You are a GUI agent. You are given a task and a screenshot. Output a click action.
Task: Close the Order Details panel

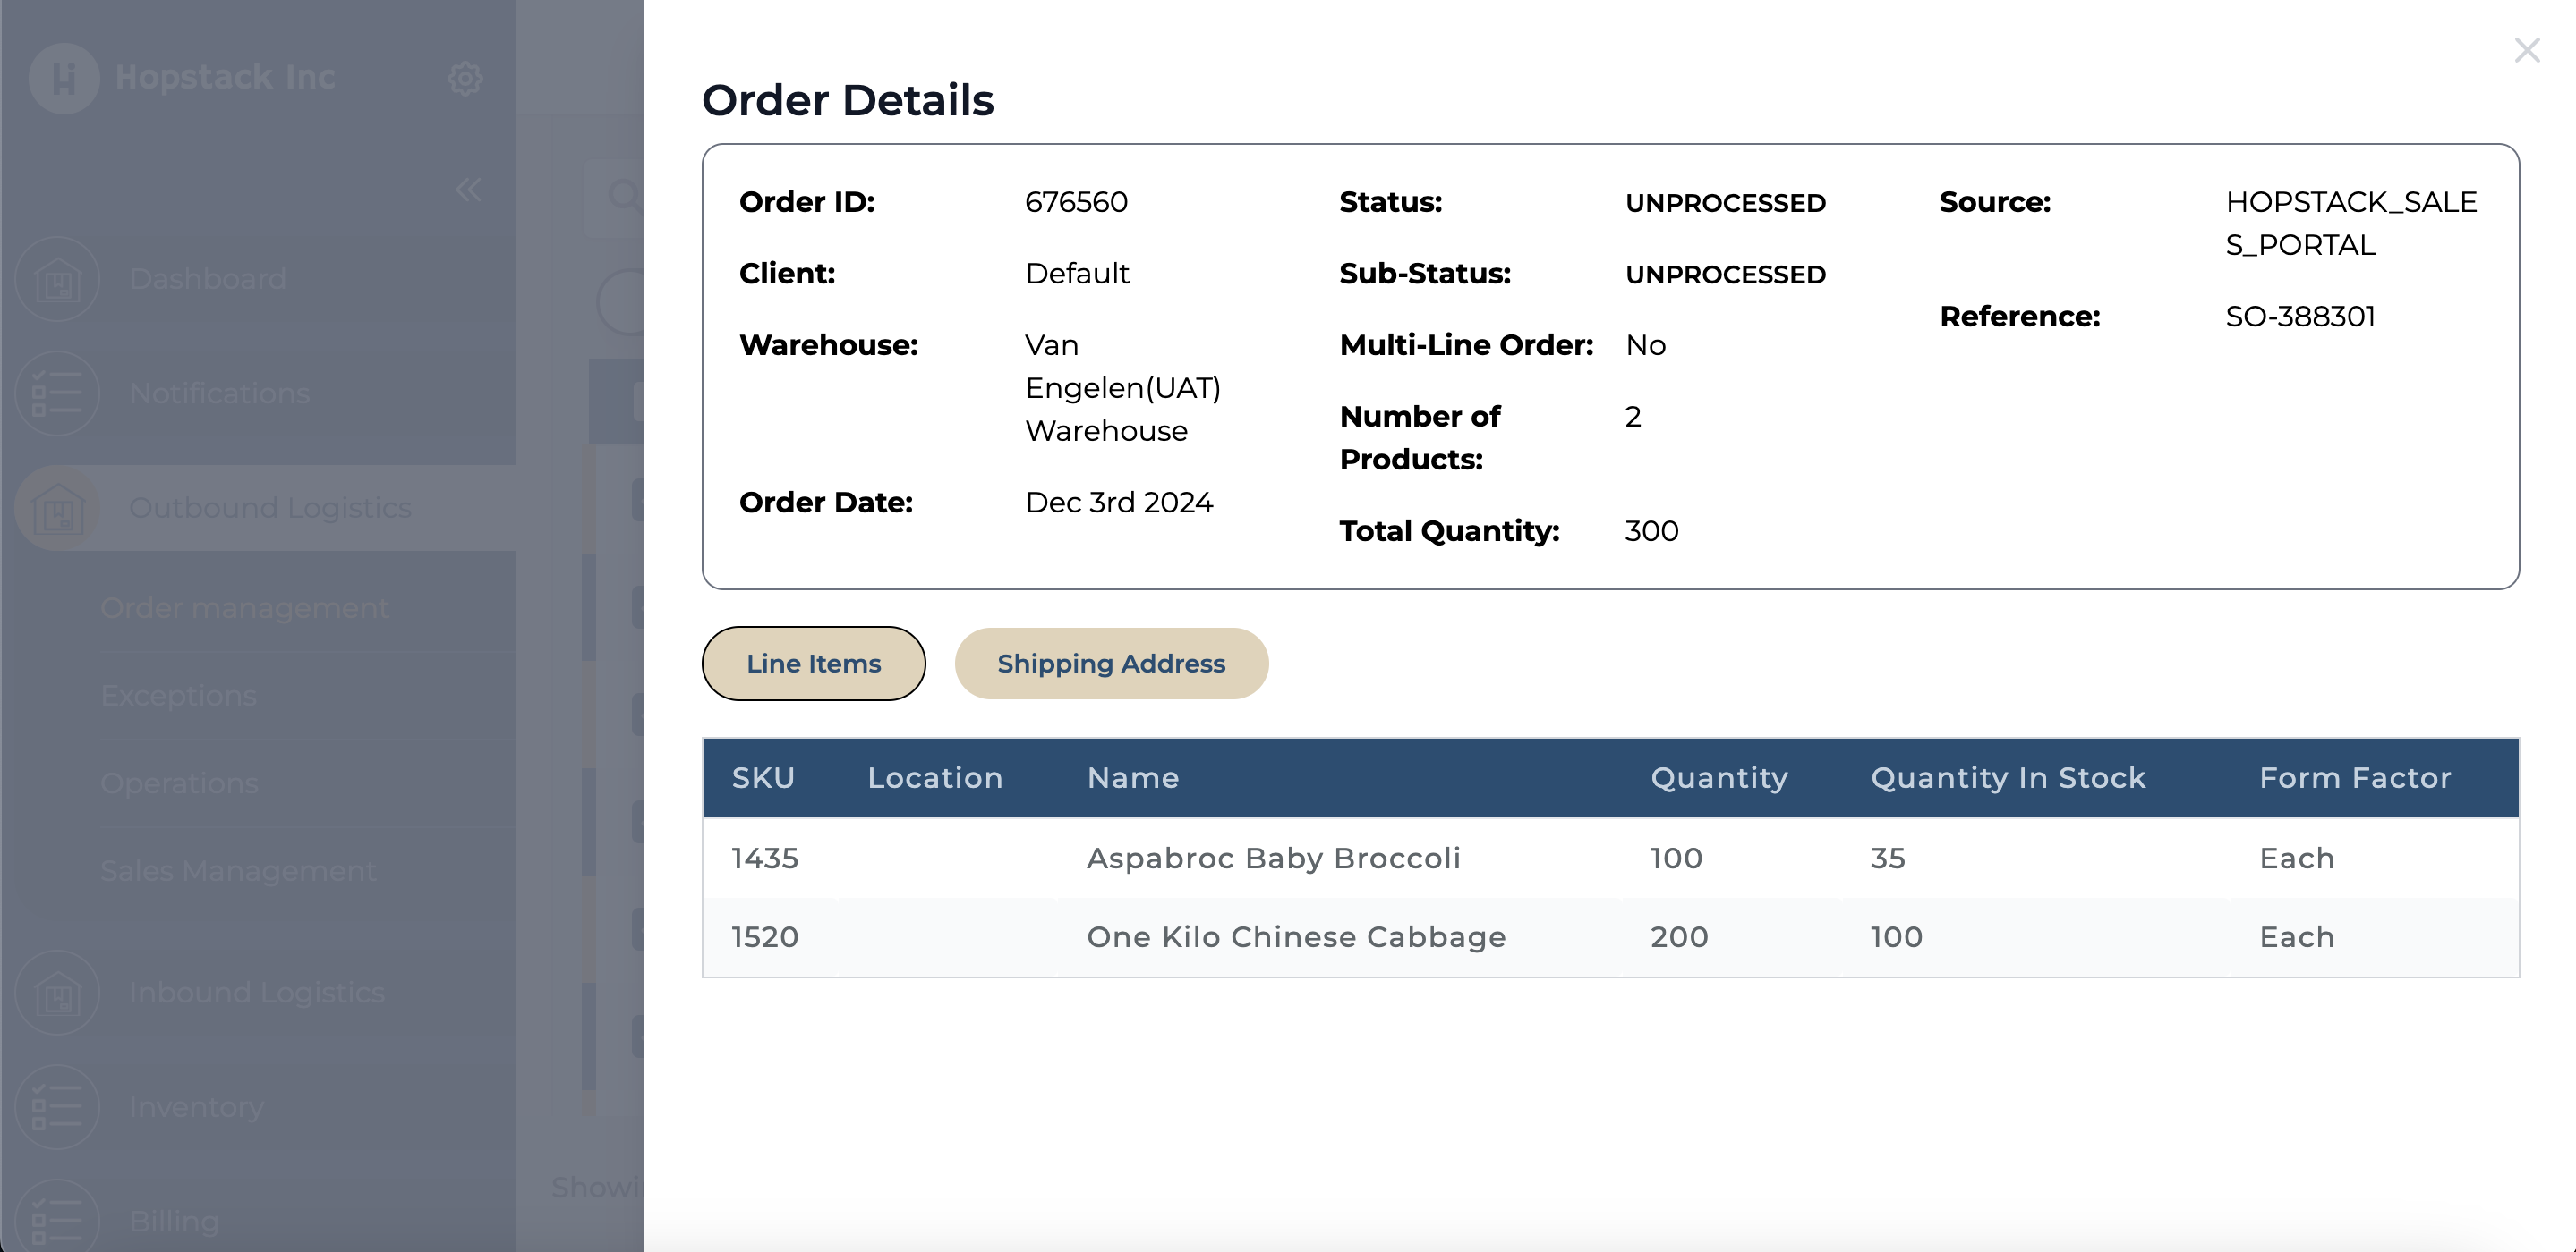pos(2527,50)
